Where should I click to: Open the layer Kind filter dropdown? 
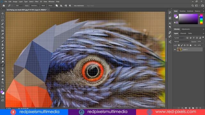click(x=179, y=38)
